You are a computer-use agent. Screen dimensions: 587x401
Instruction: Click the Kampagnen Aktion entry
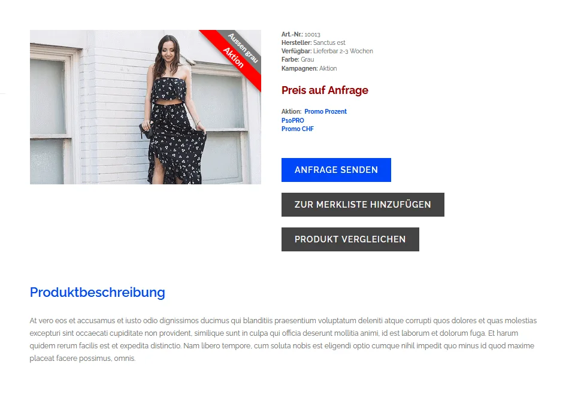(309, 68)
